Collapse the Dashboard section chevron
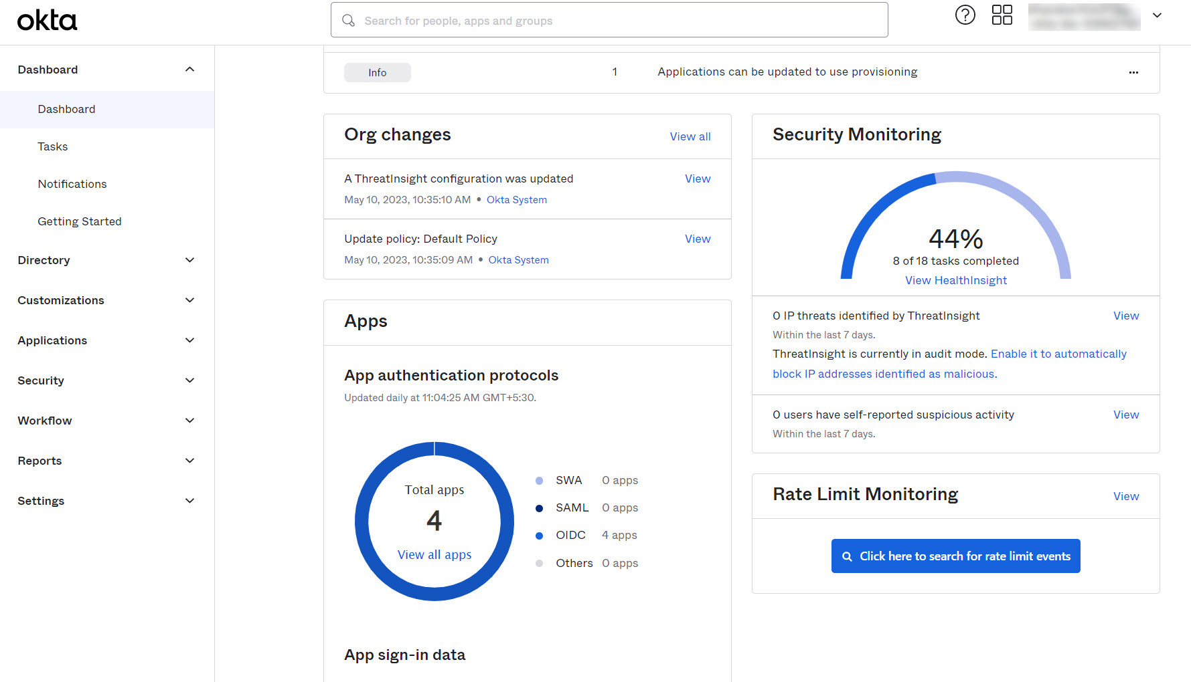Viewport: 1191px width, 682px height. [189, 70]
